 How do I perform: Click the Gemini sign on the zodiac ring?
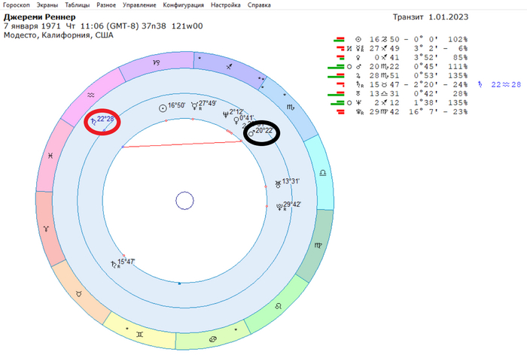pyautogui.click(x=139, y=335)
